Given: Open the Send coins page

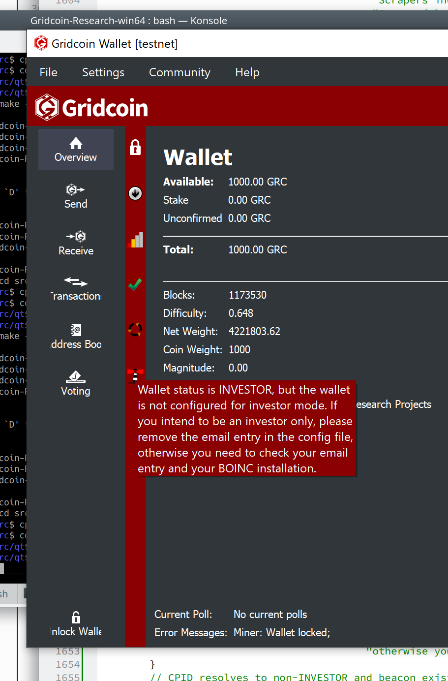Looking at the screenshot, I should pyautogui.click(x=76, y=196).
